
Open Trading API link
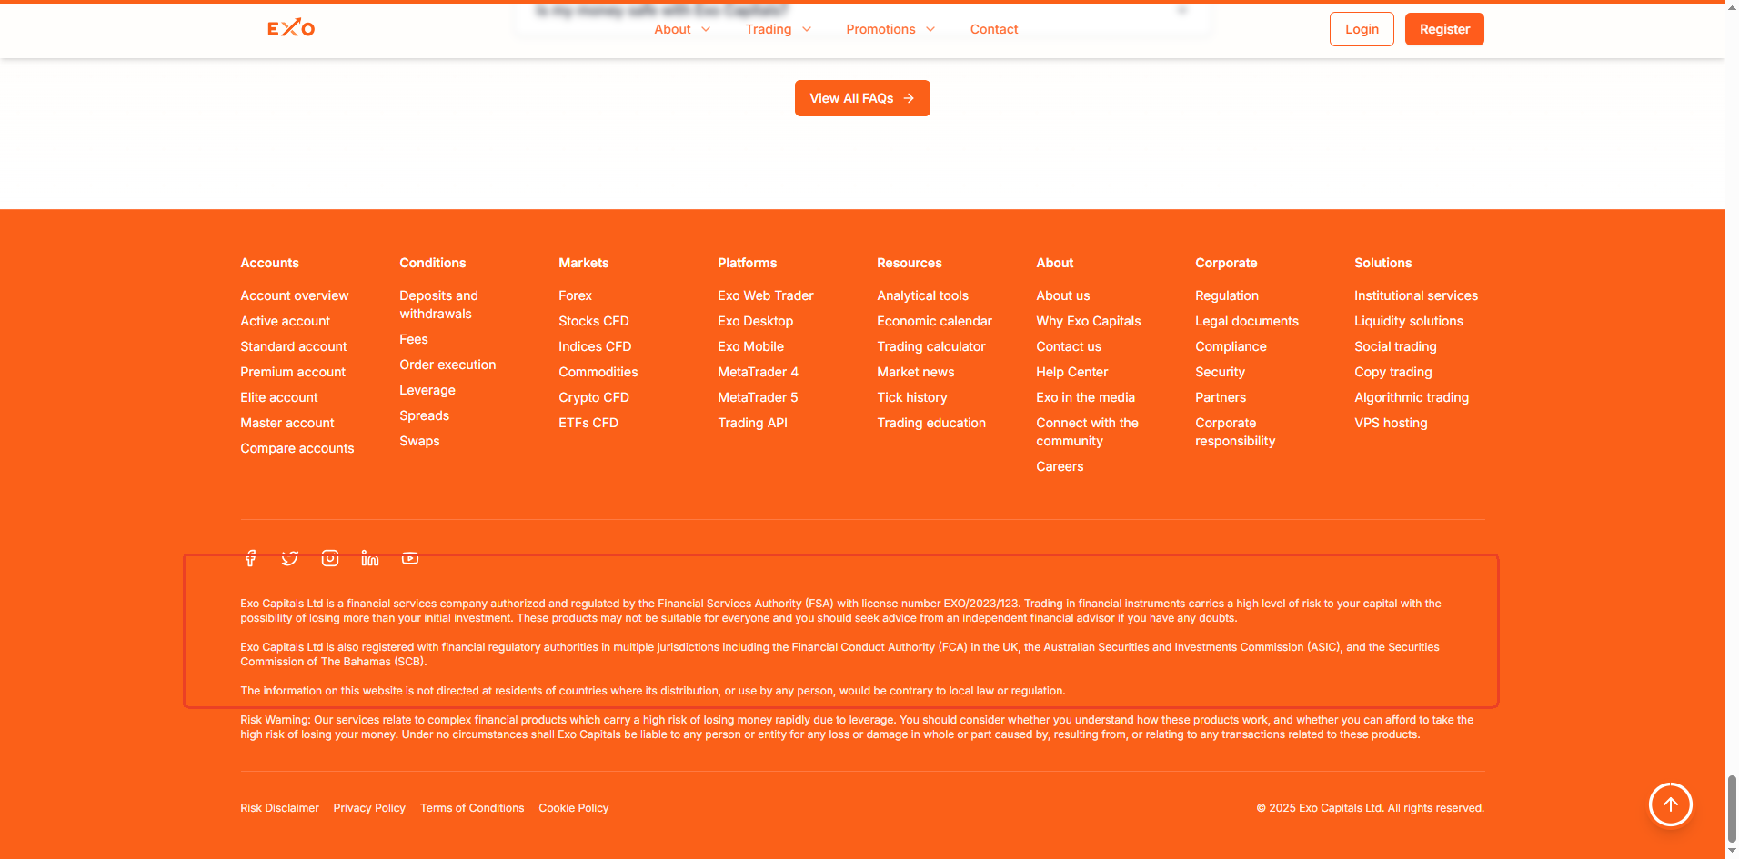pyautogui.click(x=753, y=423)
